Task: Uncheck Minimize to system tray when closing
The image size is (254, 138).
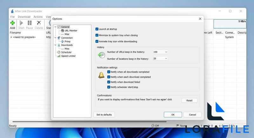Action: (97, 35)
